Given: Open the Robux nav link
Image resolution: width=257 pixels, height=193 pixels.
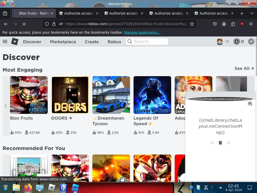Looking at the screenshot, I should pyautogui.click(x=114, y=42).
